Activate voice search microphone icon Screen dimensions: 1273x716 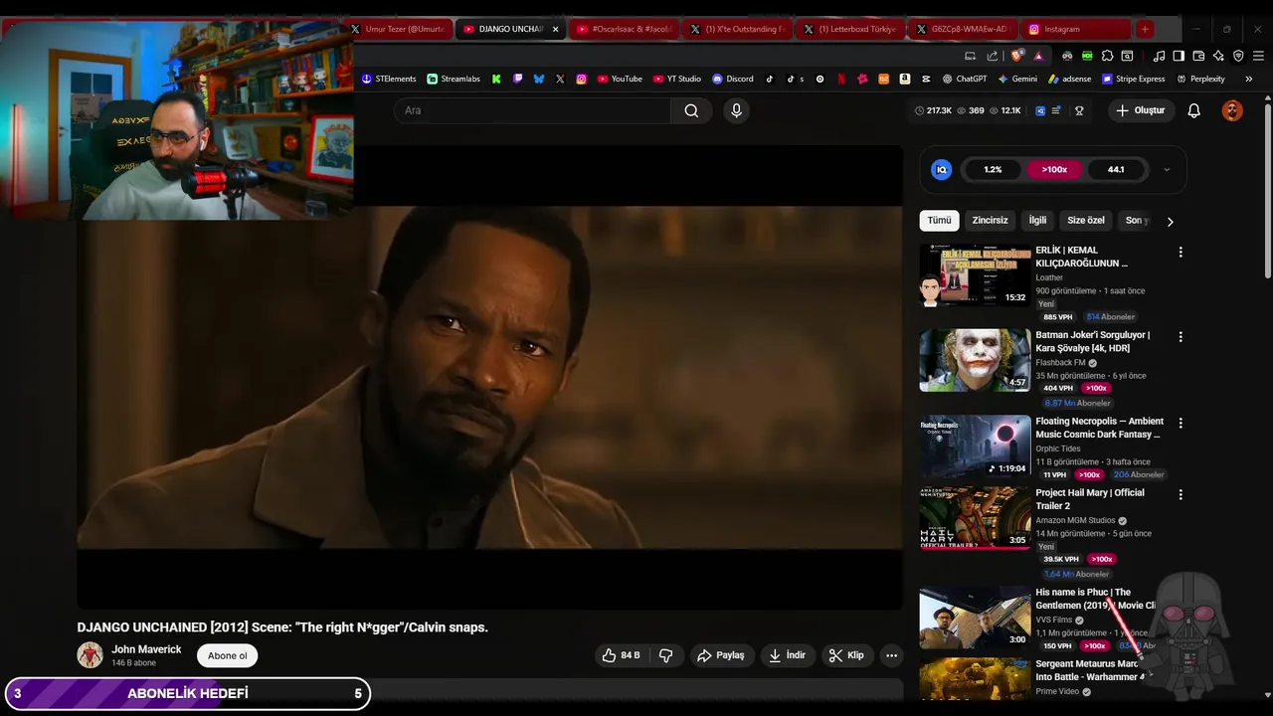pos(736,110)
